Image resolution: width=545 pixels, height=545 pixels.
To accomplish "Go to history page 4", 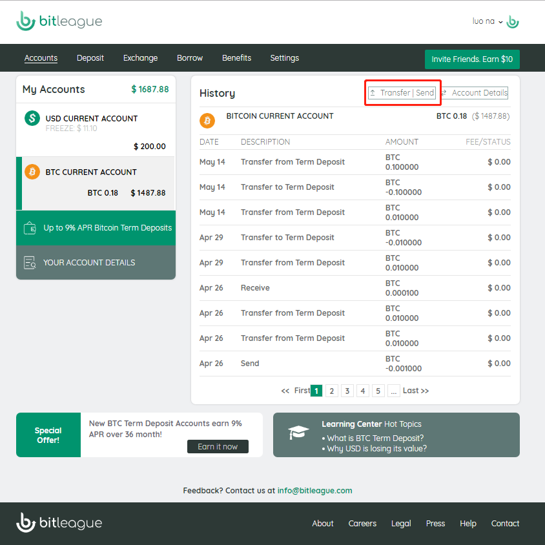I will (362, 391).
